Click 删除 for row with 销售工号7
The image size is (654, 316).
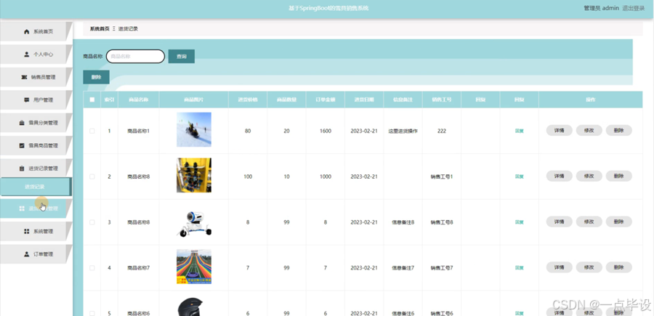619,267
